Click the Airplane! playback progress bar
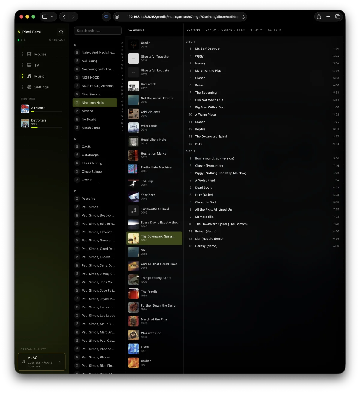360x393 pixels. 47,111
